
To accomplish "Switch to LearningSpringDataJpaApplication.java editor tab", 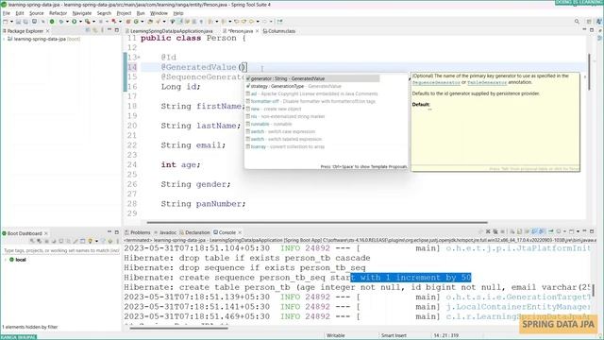I will pos(169,31).
